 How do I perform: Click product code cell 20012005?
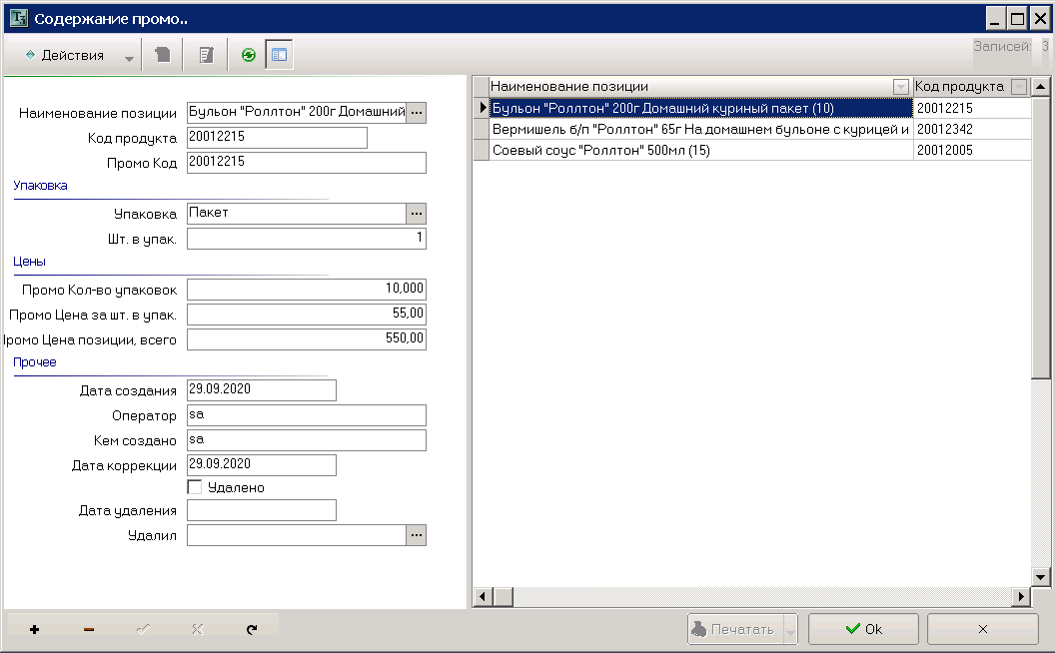(x=971, y=150)
